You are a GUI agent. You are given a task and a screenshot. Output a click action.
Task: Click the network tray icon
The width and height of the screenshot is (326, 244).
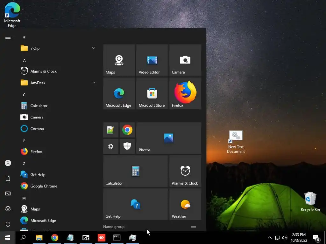pos(277,238)
